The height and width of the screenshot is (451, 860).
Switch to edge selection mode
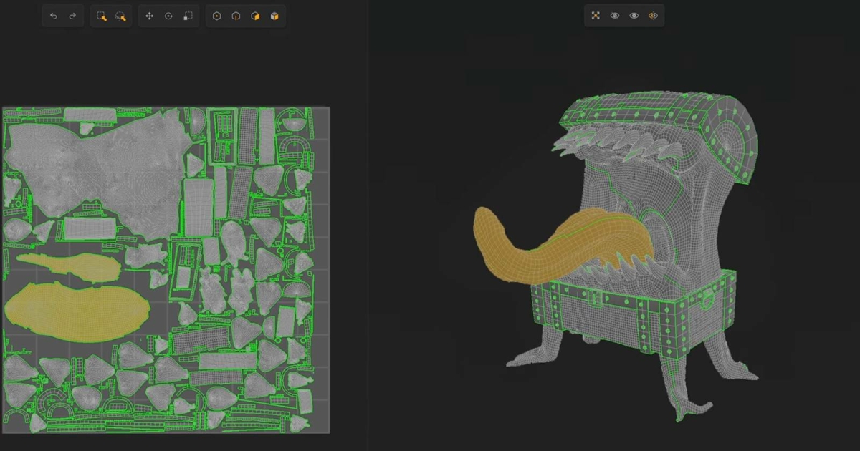pyautogui.click(x=235, y=16)
